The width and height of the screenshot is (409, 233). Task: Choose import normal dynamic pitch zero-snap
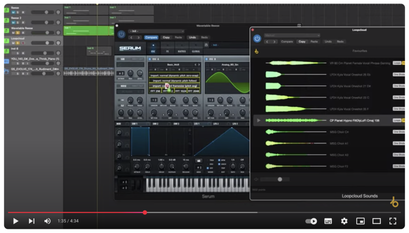pos(174,75)
